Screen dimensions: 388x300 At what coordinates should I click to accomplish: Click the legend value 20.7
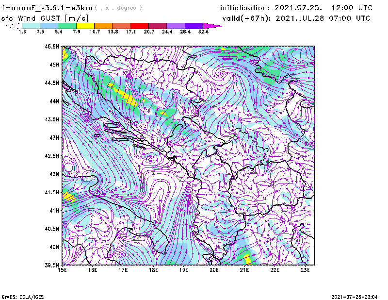coord(149,32)
